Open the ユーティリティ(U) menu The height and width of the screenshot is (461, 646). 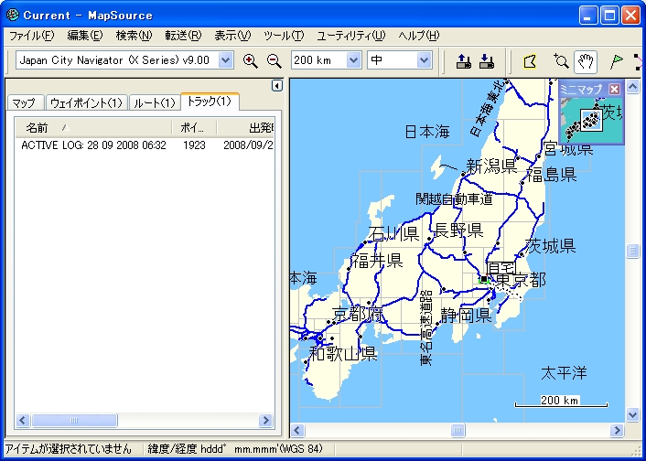point(351,36)
